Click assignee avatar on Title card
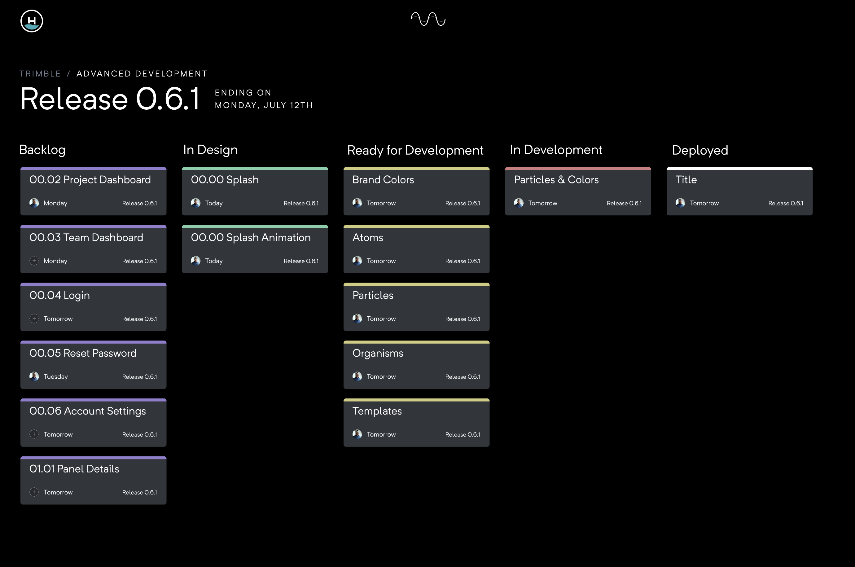This screenshot has height=567, width=855. pos(680,203)
